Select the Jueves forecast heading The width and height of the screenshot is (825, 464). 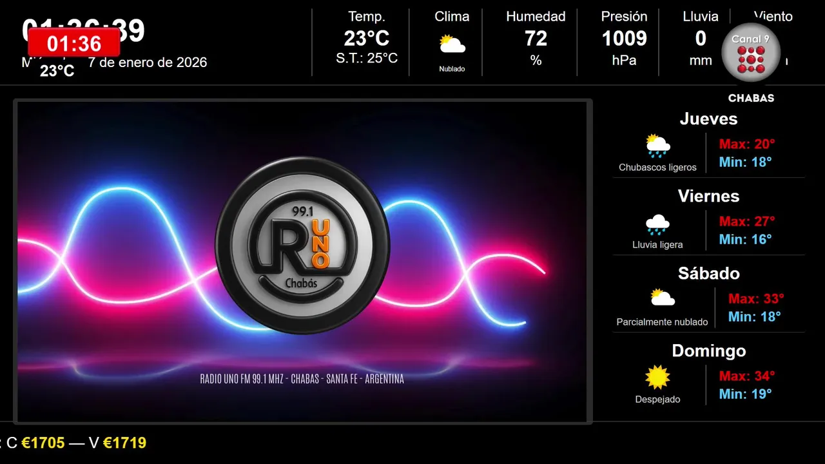click(708, 119)
